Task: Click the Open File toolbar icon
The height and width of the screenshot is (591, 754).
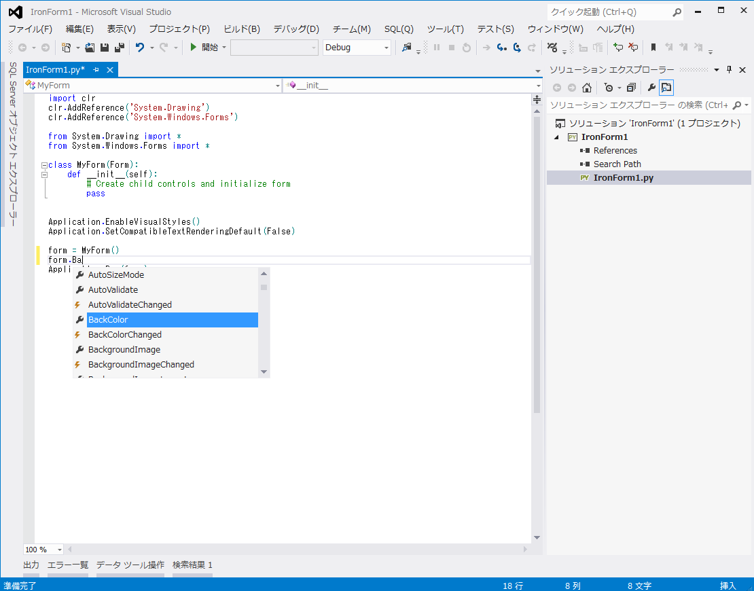Action: tap(90, 47)
